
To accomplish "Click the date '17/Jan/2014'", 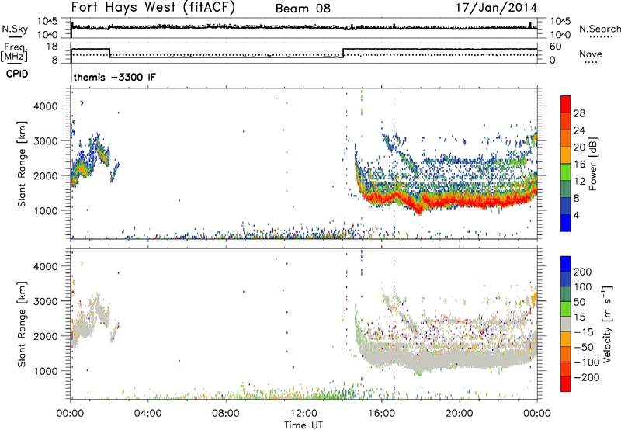I will [x=496, y=8].
